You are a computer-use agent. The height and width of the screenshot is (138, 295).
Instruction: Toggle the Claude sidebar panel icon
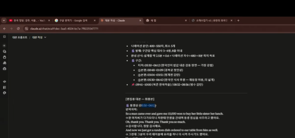(4, 37)
